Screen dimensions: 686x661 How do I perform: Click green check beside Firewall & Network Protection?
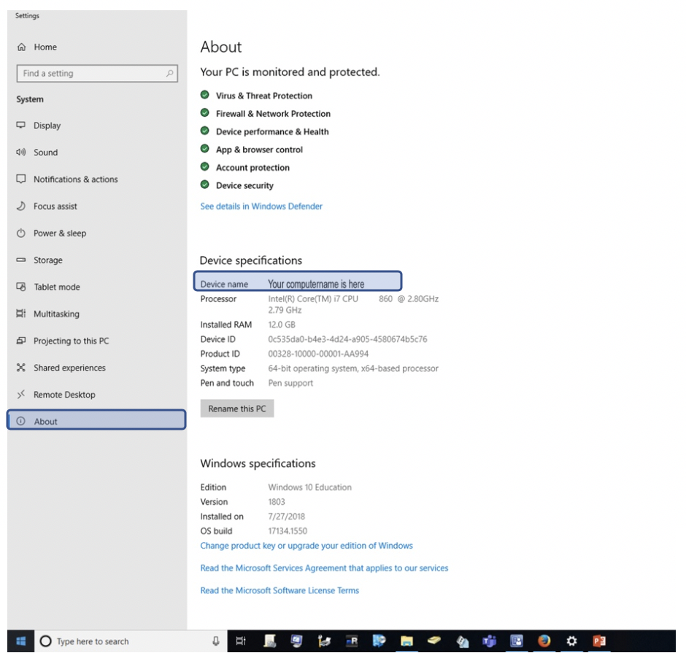(x=205, y=113)
